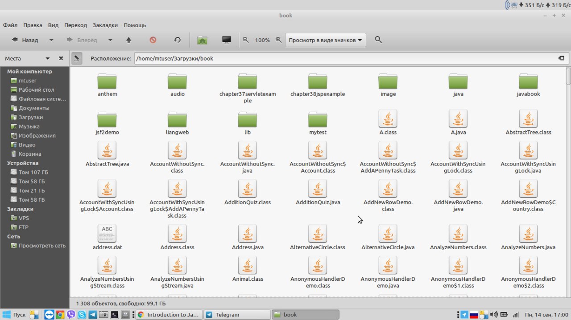Close the Places sidebar
The height and width of the screenshot is (320, 571).
61,58
